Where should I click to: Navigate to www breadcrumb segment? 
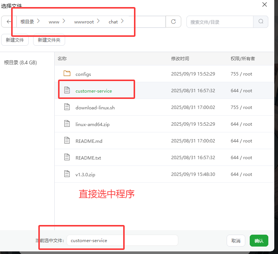(54, 22)
